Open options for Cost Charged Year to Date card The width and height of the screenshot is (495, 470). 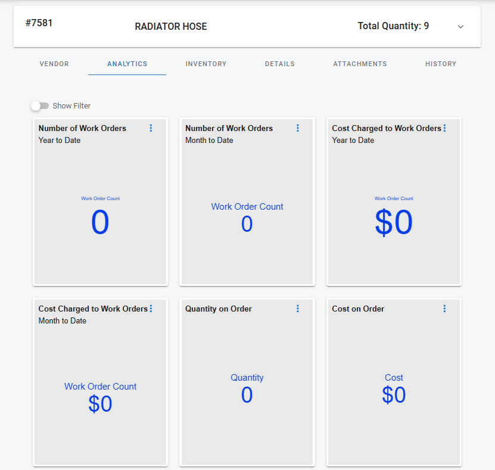point(444,128)
